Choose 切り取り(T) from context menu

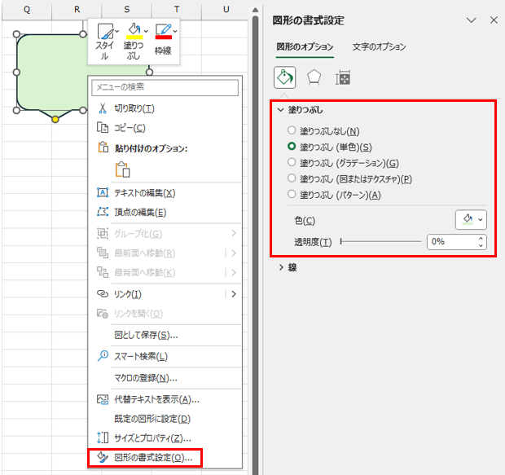pos(165,108)
